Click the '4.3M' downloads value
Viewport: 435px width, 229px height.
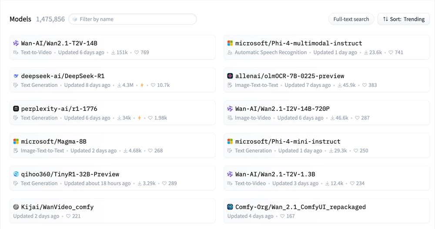pos(128,85)
